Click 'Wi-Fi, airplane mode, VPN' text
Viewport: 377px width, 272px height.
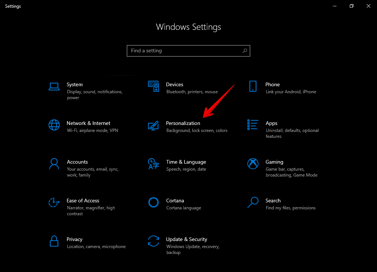tap(92, 130)
